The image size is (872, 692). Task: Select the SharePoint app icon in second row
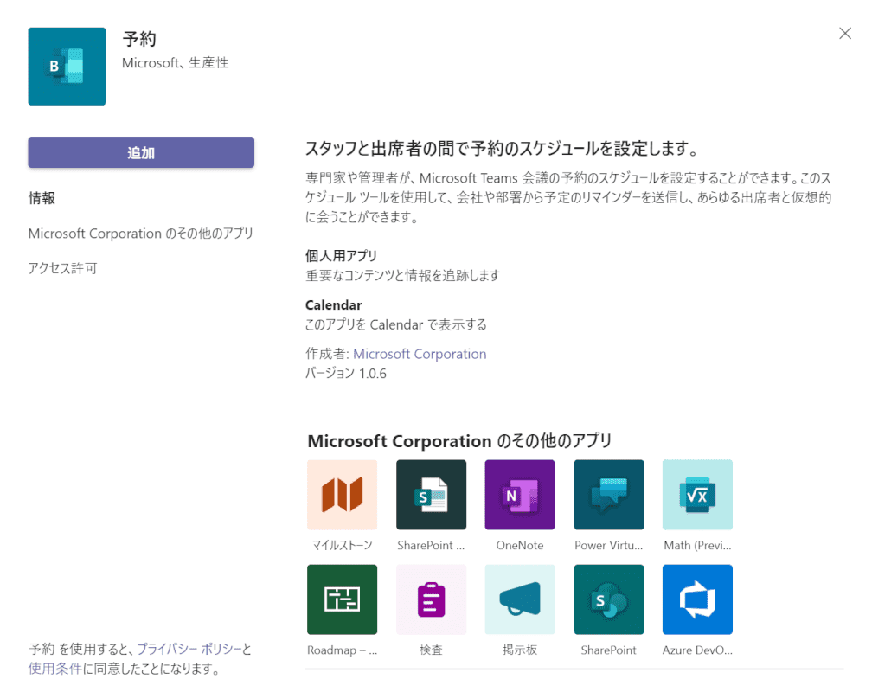(608, 599)
